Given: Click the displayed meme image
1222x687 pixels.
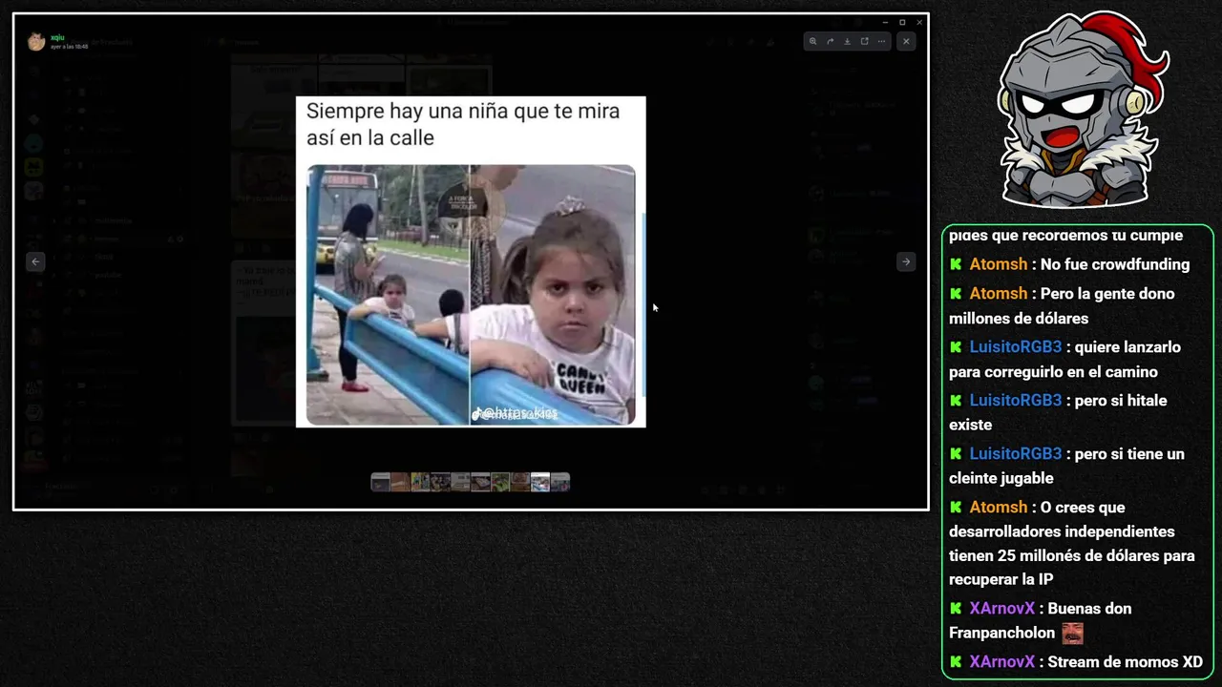Looking at the screenshot, I should pyautogui.click(x=471, y=261).
